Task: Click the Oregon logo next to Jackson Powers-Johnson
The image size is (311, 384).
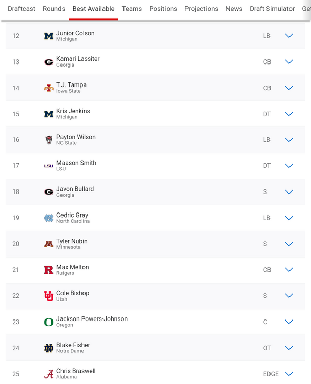Action: [x=49, y=322]
